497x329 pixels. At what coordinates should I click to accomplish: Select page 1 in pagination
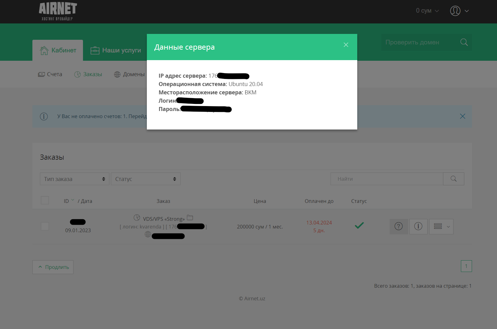click(x=466, y=266)
